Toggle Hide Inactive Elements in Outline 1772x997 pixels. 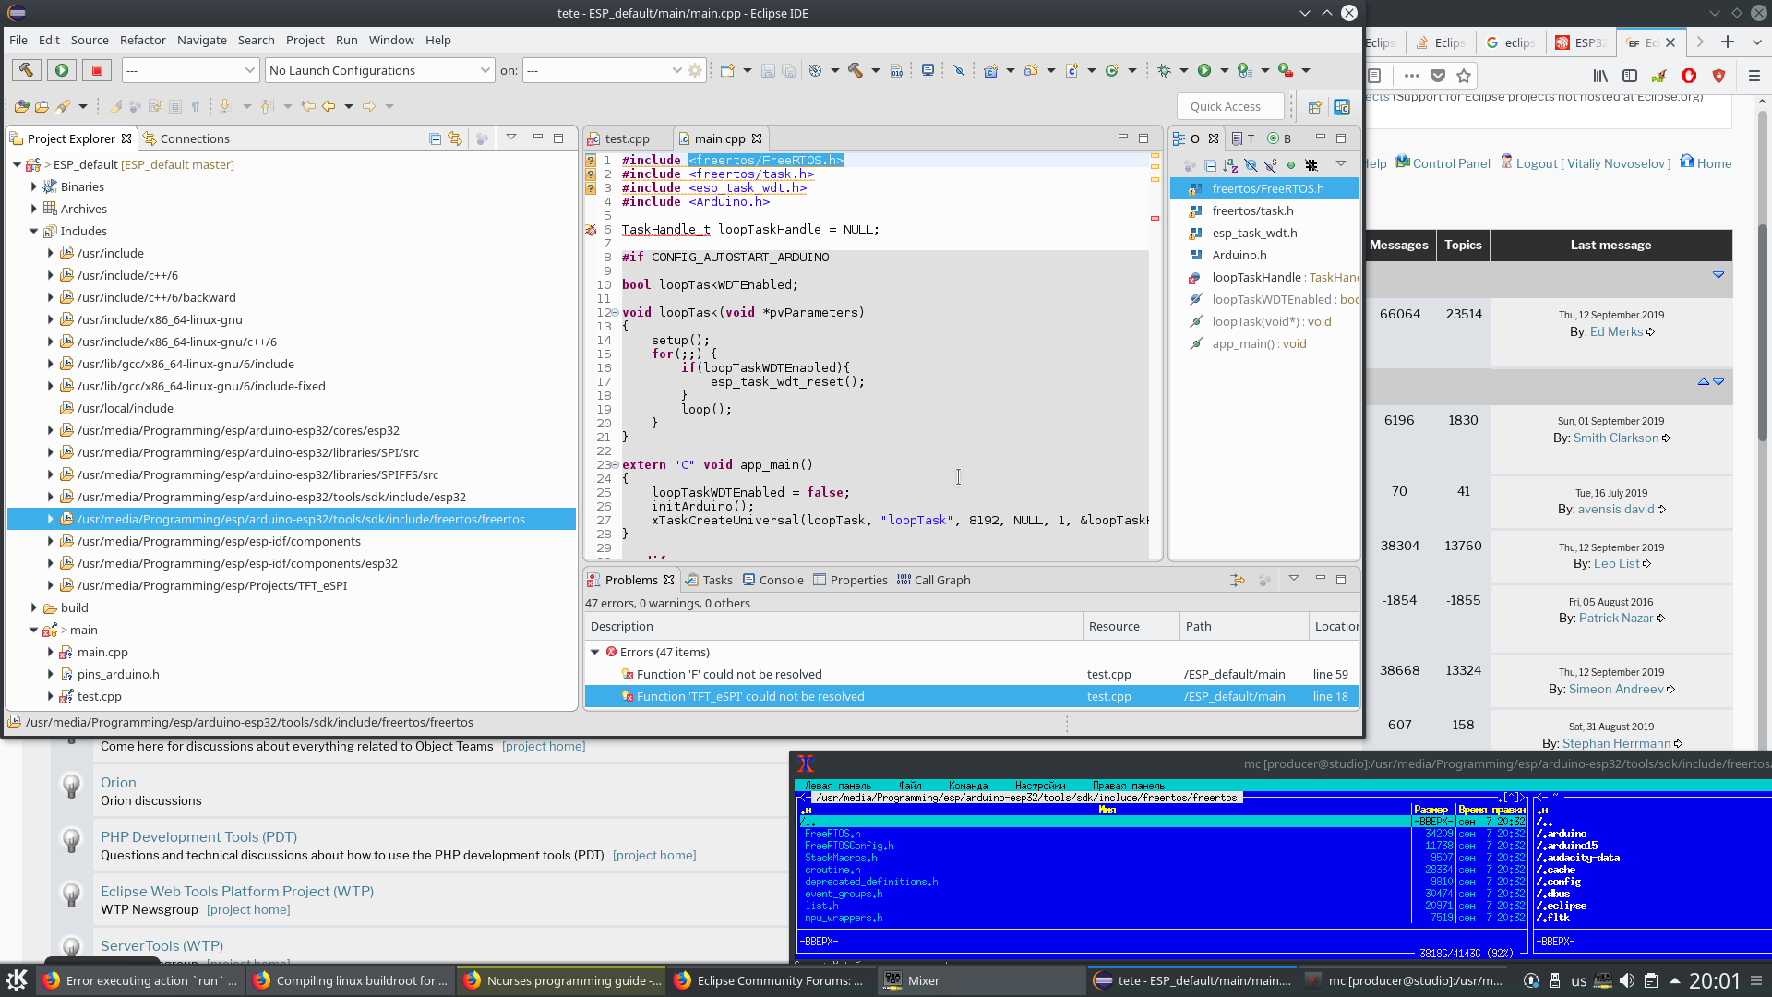coord(1311,165)
